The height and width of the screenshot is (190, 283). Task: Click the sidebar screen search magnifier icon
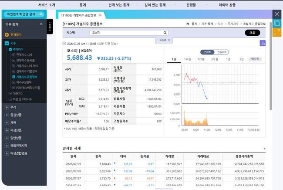41,14
